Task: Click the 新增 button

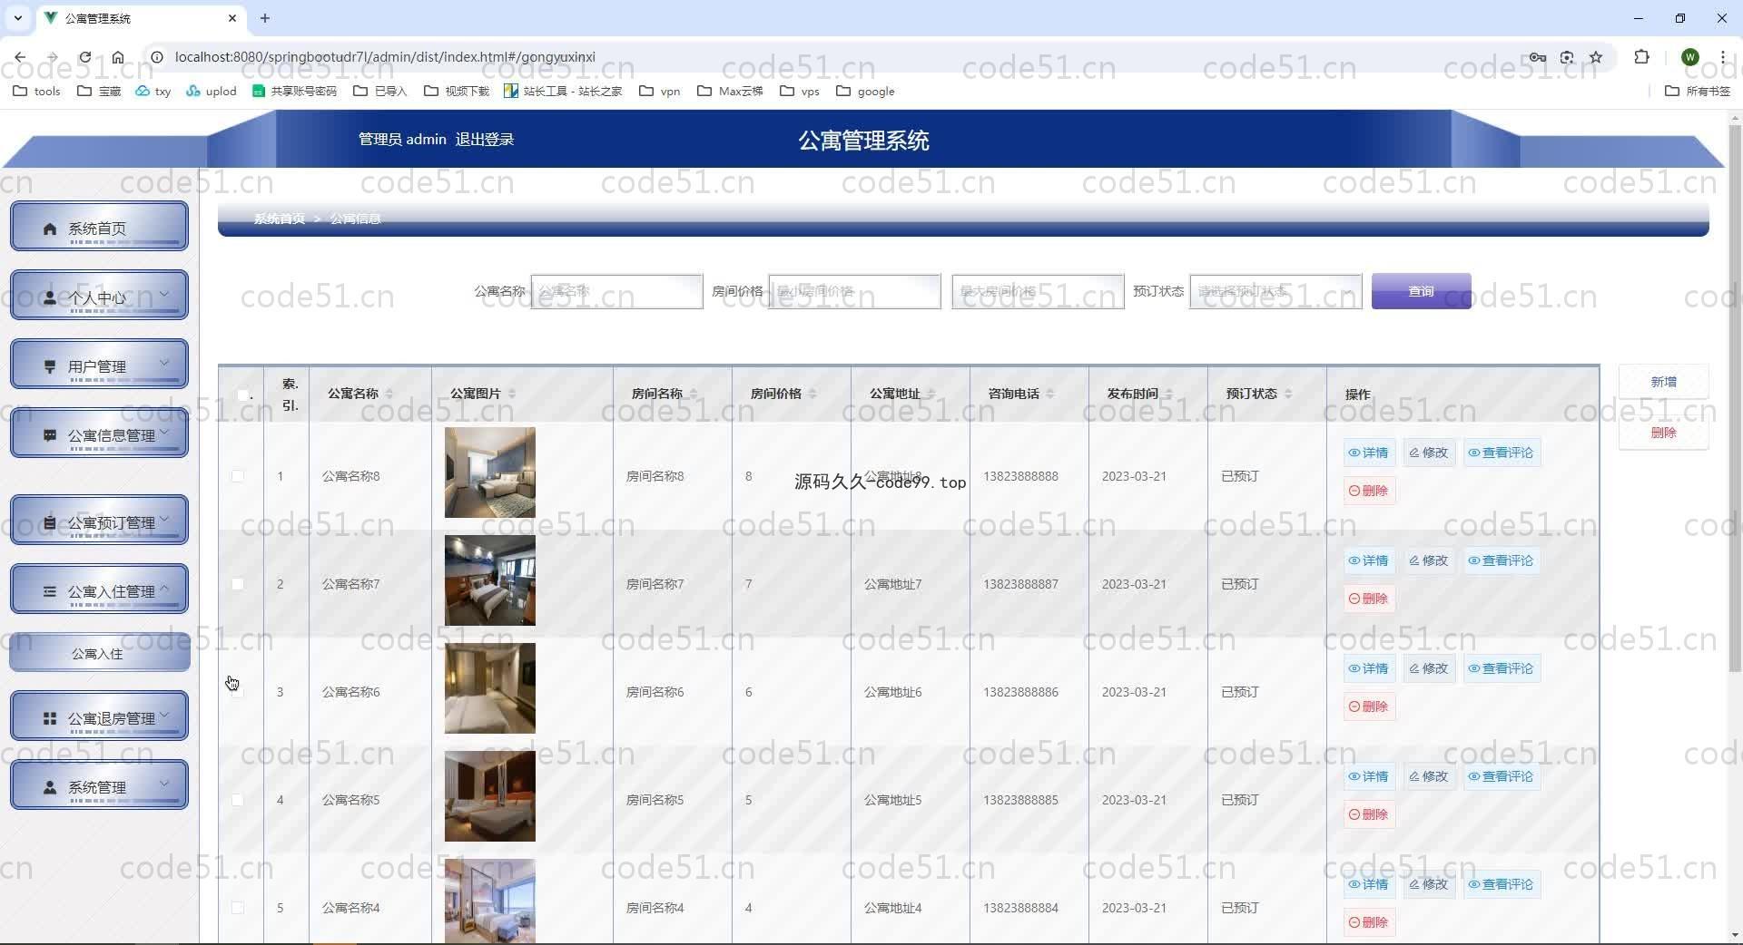Action: pos(1663,382)
